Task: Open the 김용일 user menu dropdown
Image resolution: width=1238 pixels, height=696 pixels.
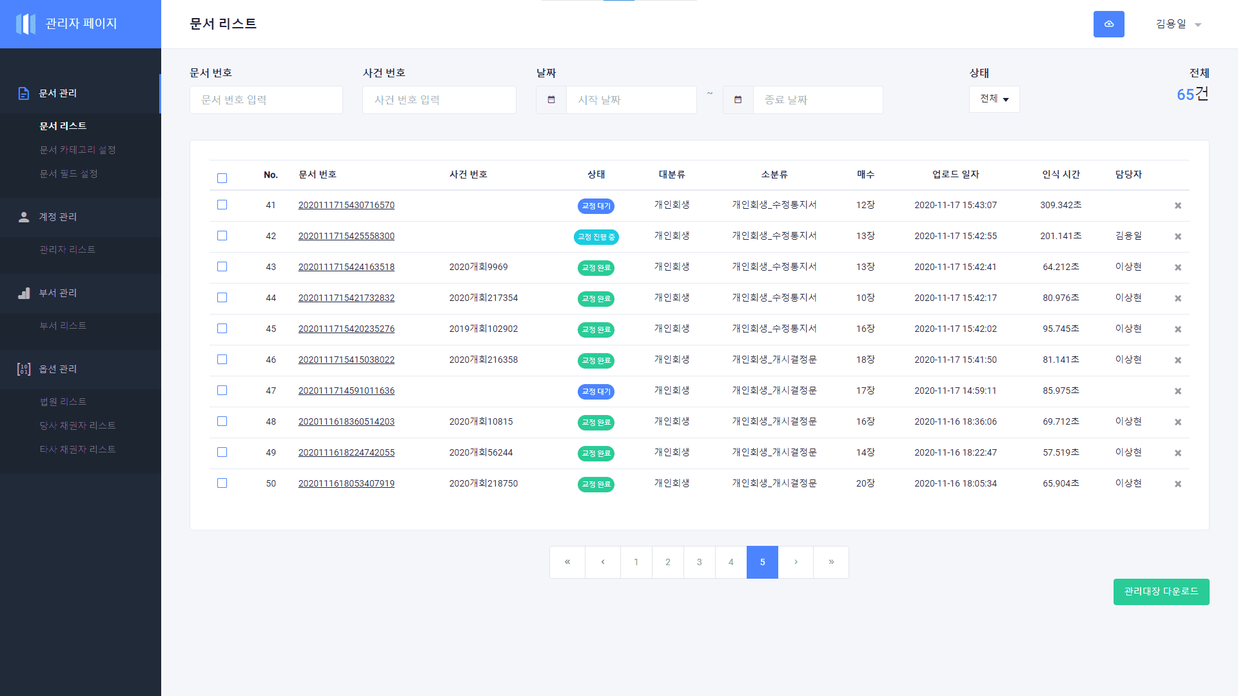Action: point(1178,24)
